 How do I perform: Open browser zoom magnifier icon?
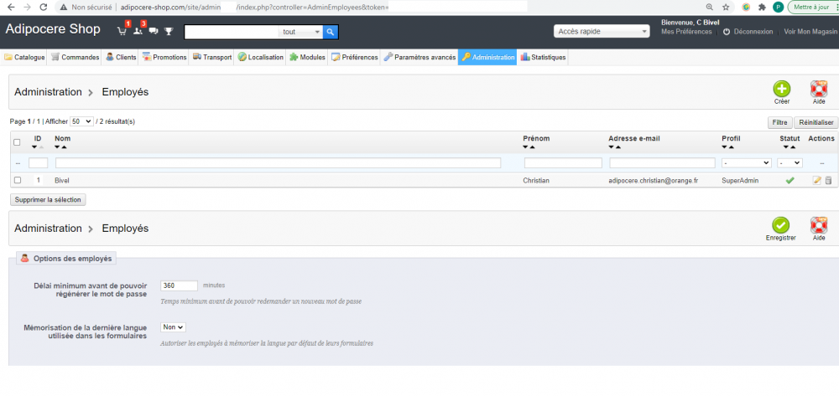coord(710,8)
